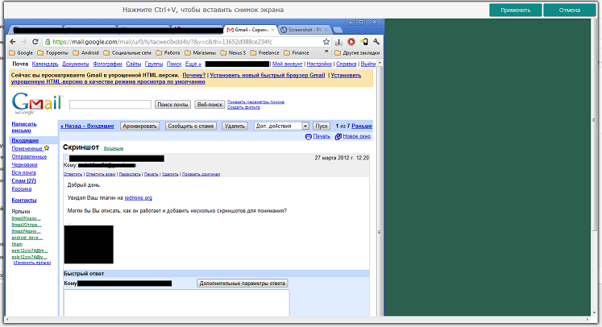Open the Входящие sidebar link
The height and width of the screenshot is (327, 602).
pyautogui.click(x=25, y=140)
